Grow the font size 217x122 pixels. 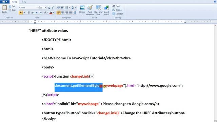pos(49,7)
